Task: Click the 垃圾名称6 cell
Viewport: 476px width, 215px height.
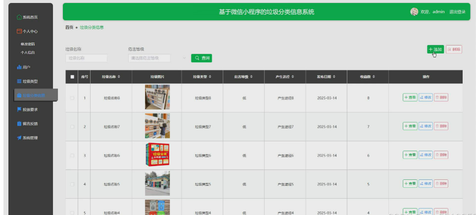Action: click(112, 156)
